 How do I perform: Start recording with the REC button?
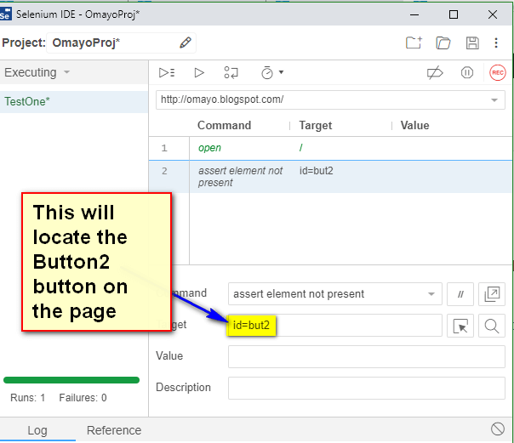[x=497, y=72]
